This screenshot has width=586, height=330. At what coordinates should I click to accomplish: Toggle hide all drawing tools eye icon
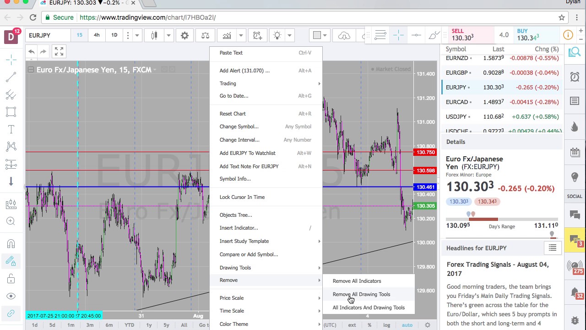point(11,296)
